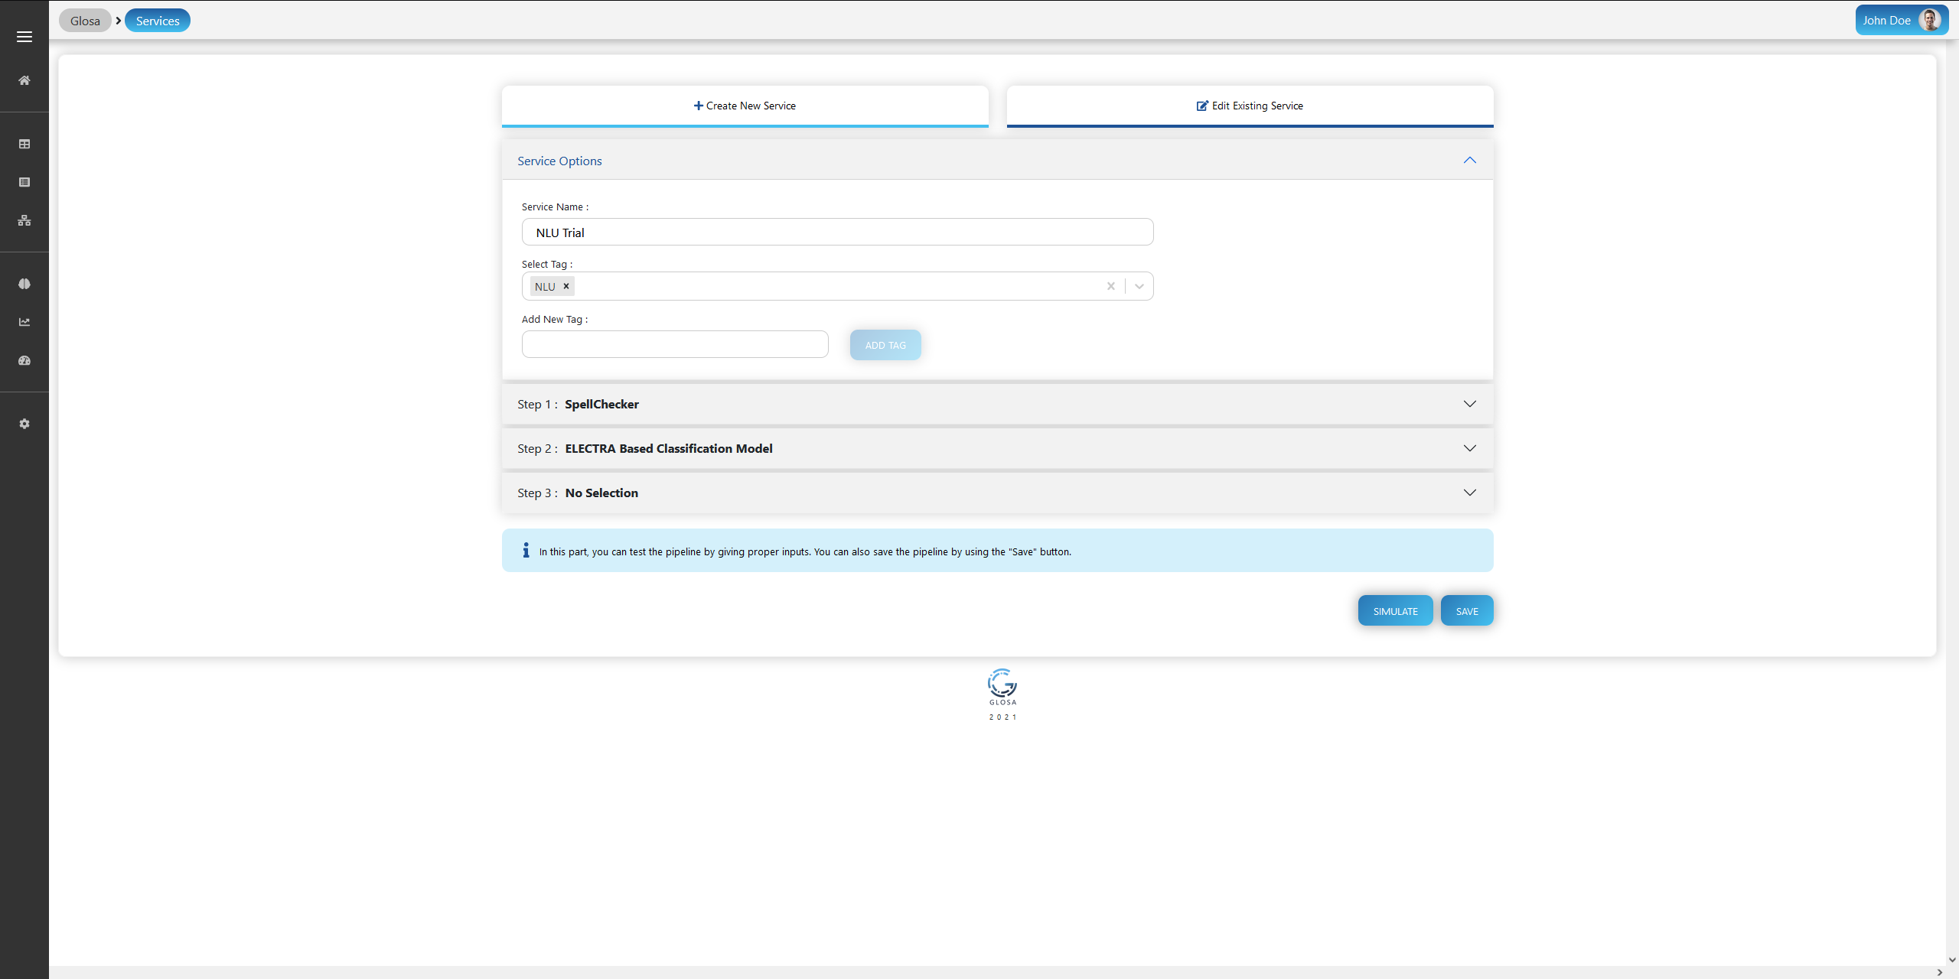1959x979 pixels.
Task: Expand Step 3 No Selection section
Action: point(1469,492)
